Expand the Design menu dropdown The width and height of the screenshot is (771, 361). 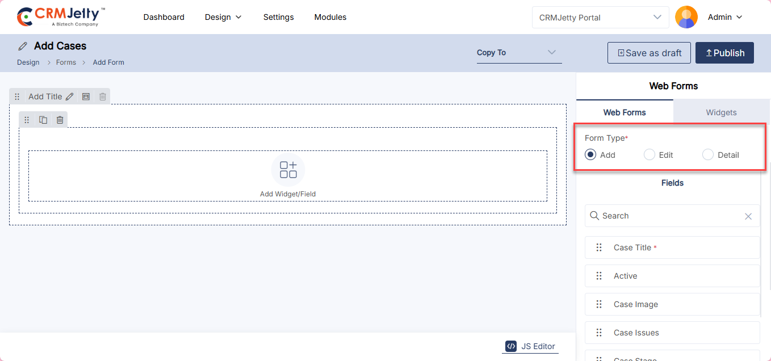point(223,17)
